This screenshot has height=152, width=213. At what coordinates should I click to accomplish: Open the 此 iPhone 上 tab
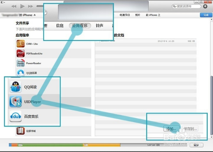point(153,15)
